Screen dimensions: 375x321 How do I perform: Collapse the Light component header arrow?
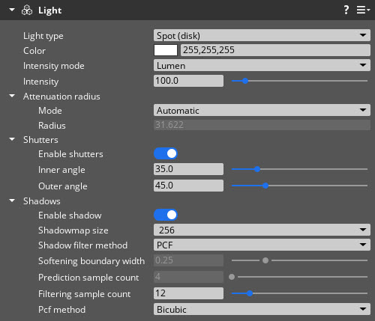12,10
